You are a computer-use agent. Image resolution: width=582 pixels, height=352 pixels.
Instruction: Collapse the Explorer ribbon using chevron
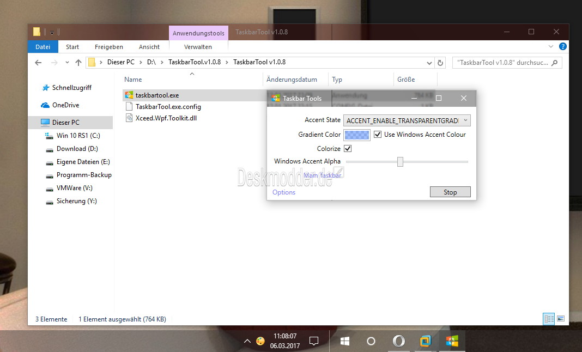(x=551, y=46)
